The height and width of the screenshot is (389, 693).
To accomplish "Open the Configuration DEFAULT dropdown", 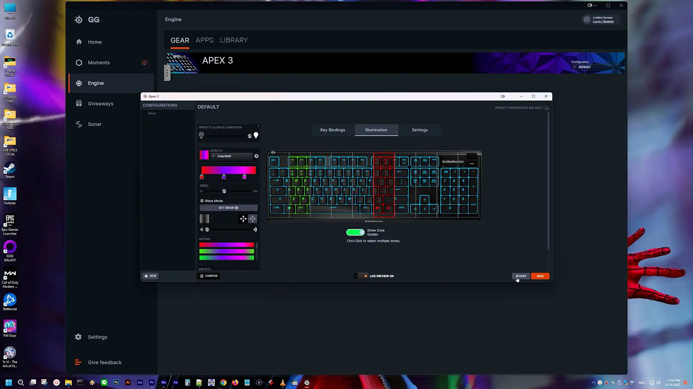I will pos(584,67).
